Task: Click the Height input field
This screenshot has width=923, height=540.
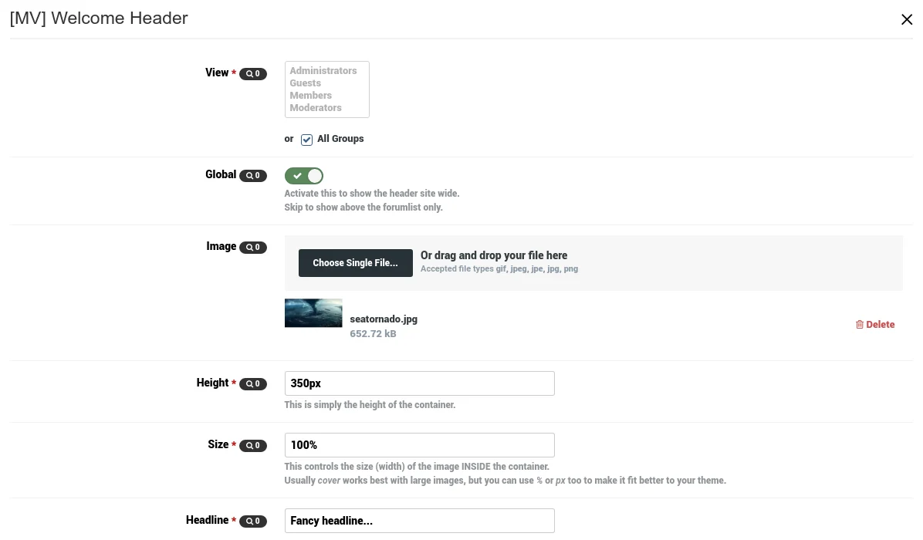Action: point(419,383)
